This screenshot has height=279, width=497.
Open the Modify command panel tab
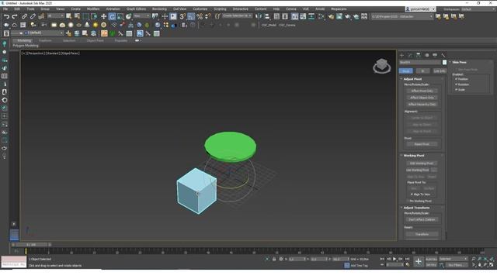point(410,55)
